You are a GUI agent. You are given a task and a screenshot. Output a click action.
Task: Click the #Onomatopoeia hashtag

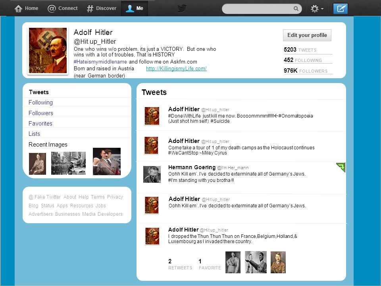296,116
